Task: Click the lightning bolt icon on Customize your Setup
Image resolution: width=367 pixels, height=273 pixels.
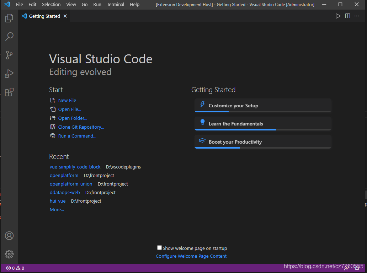Action: 202,104
